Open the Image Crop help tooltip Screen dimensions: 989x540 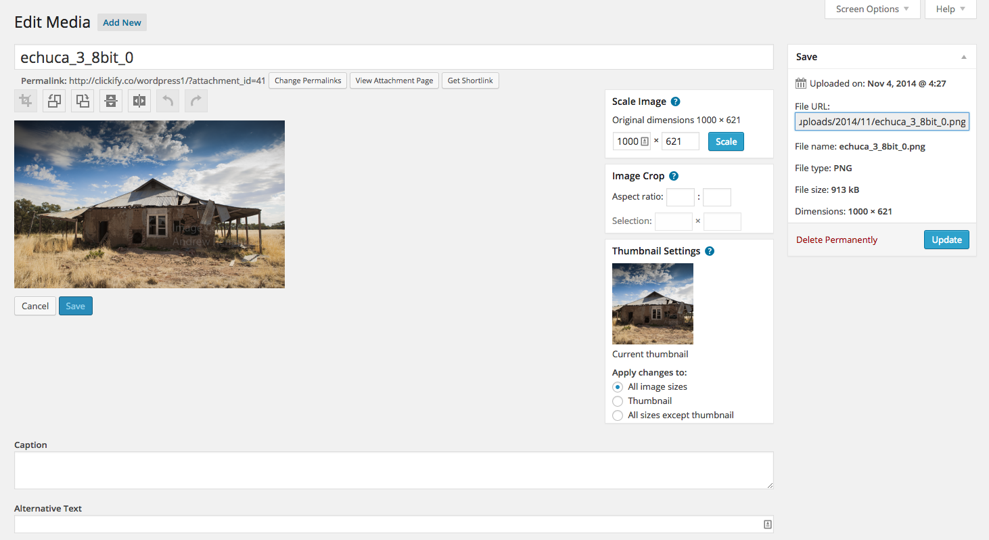coord(673,176)
